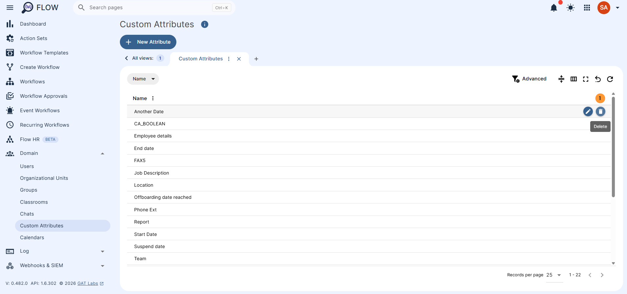Screen dimensions: 627x294
Task: Toggle row density icon
Action: (x=561, y=79)
